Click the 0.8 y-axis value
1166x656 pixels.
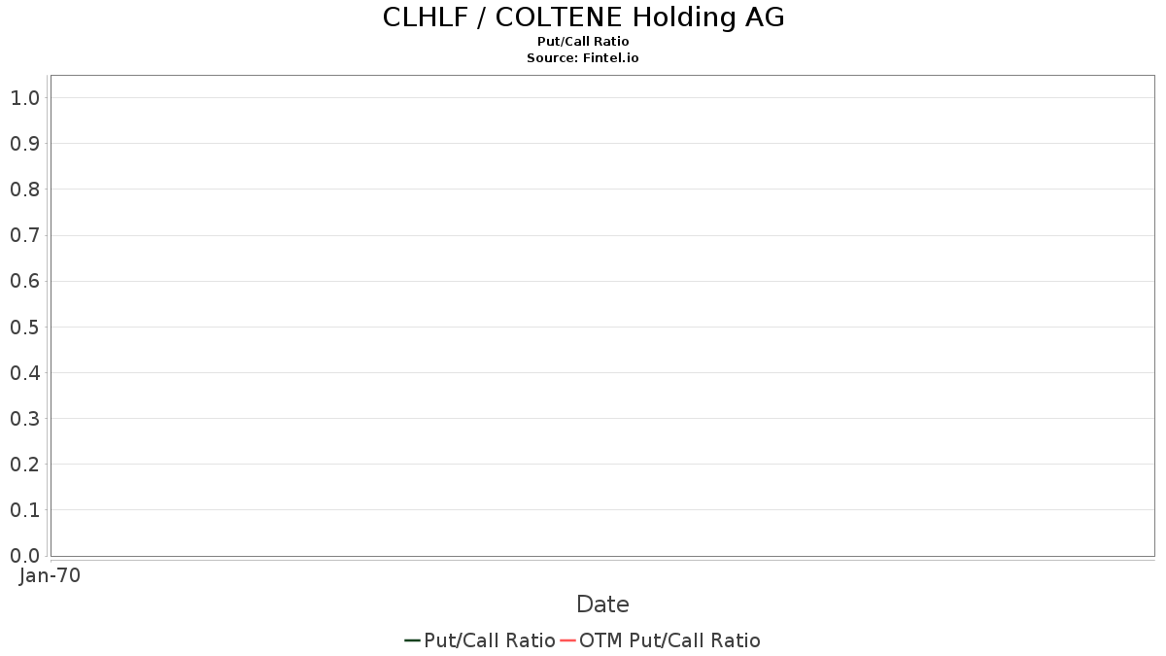24,190
